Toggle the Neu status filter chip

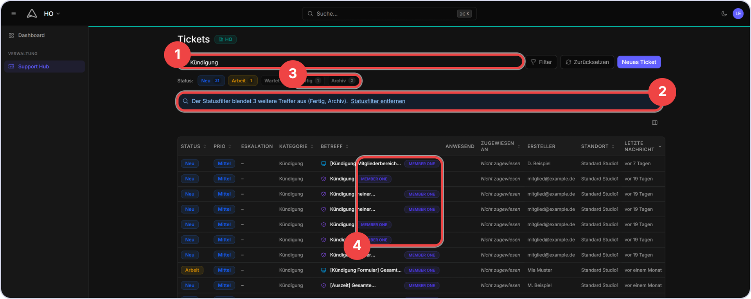click(211, 81)
